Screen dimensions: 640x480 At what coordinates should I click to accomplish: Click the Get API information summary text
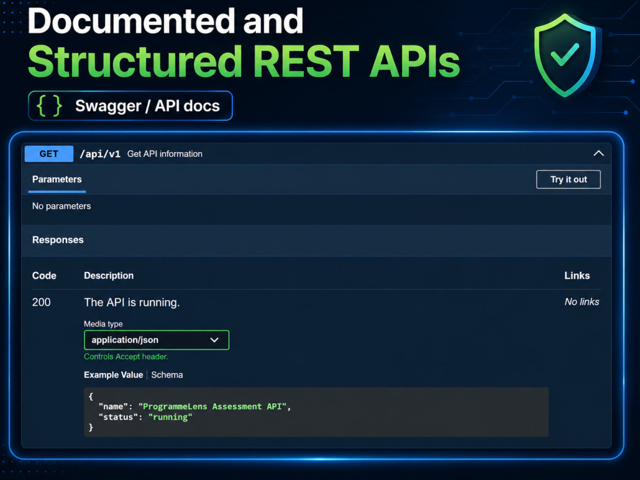coord(165,154)
